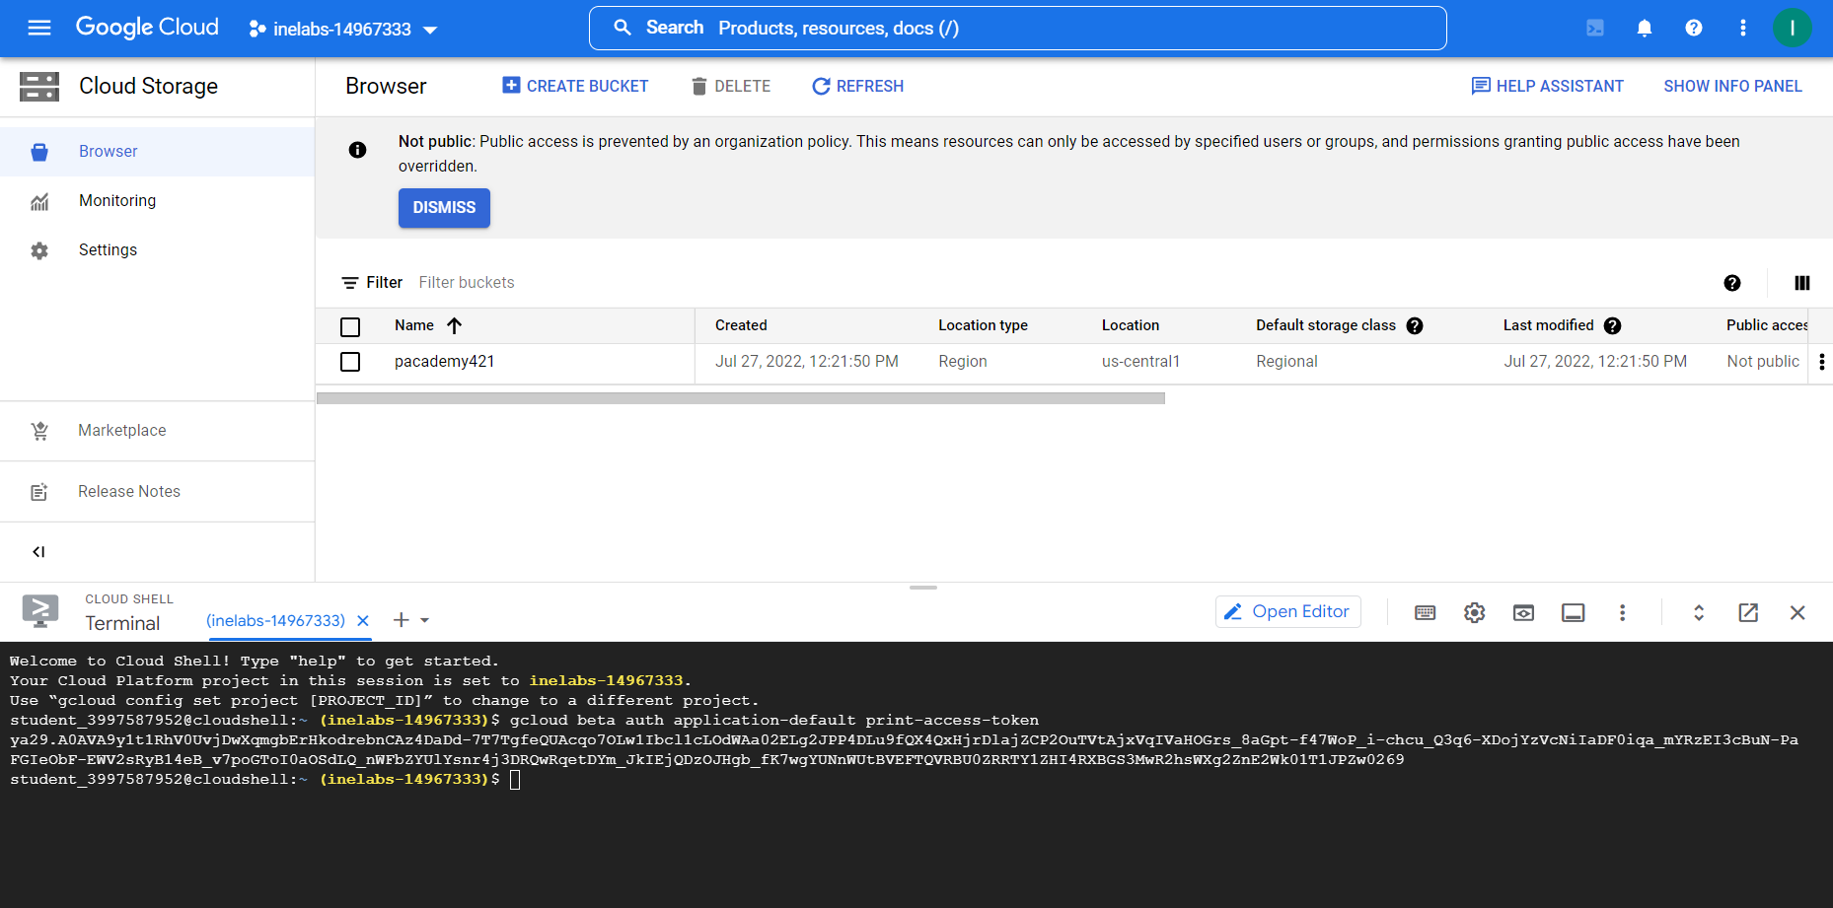Click the Regional storage class cell
This screenshot has width=1833, height=908.
pyautogui.click(x=1286, y=362)
